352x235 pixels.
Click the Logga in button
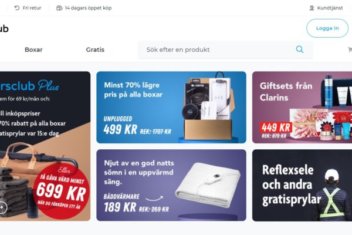tap(327, 28)
